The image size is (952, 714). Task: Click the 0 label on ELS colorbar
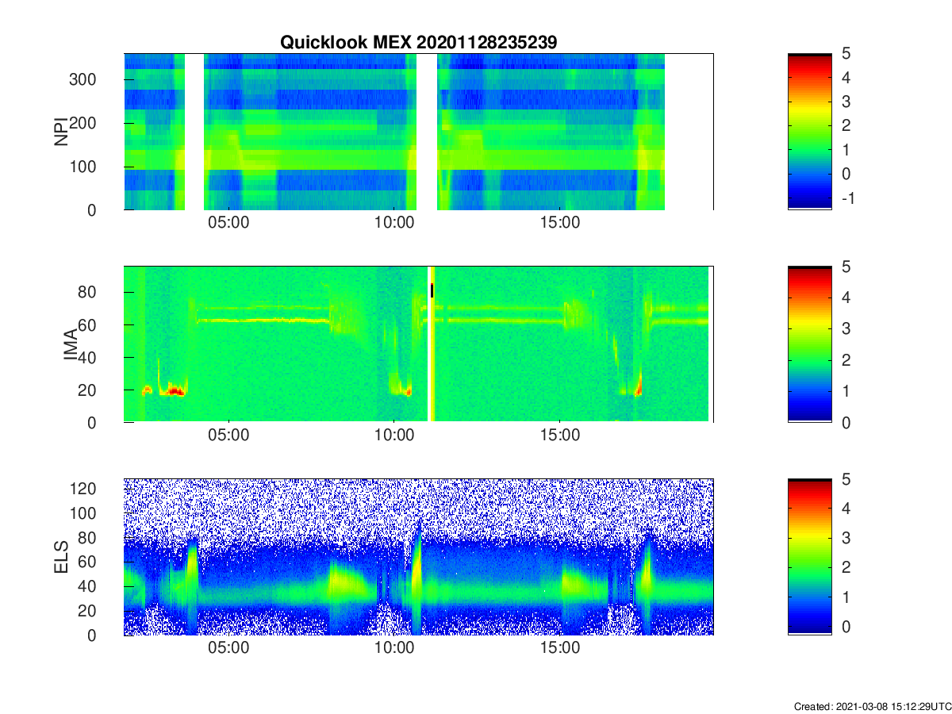(x=846, y=627)
